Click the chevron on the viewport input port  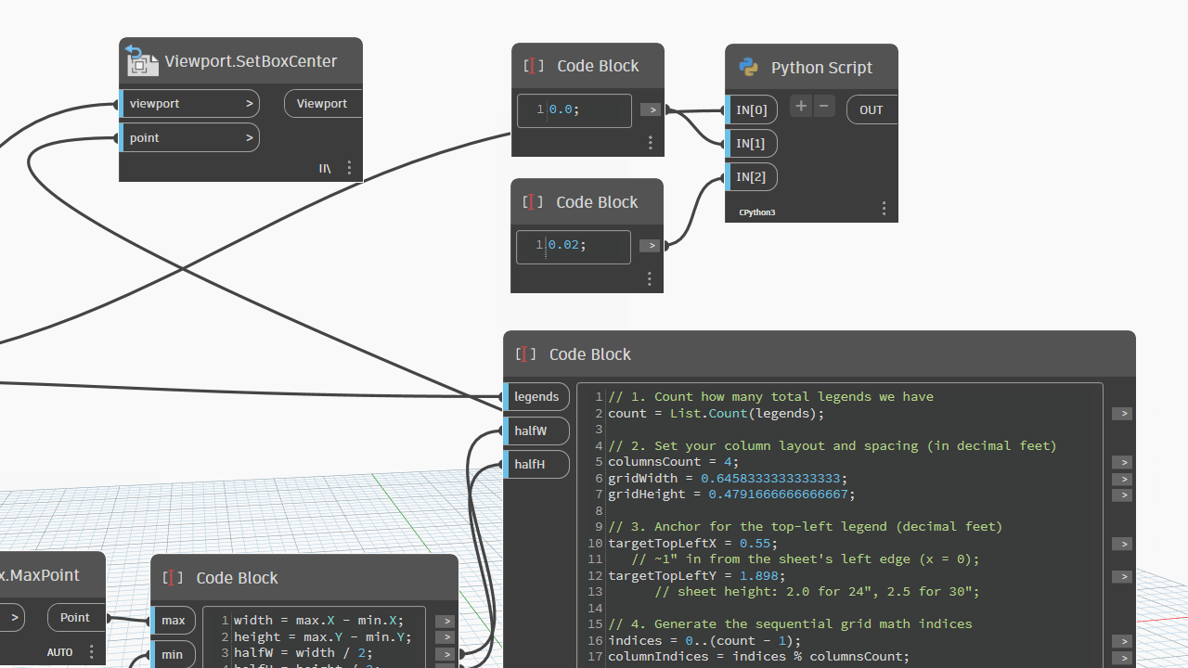click(249, 104)
